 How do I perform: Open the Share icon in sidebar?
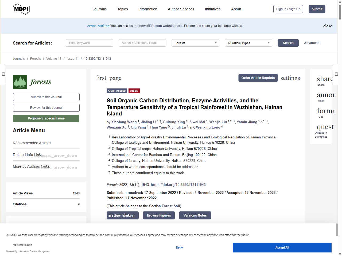[x=324, y=79]
